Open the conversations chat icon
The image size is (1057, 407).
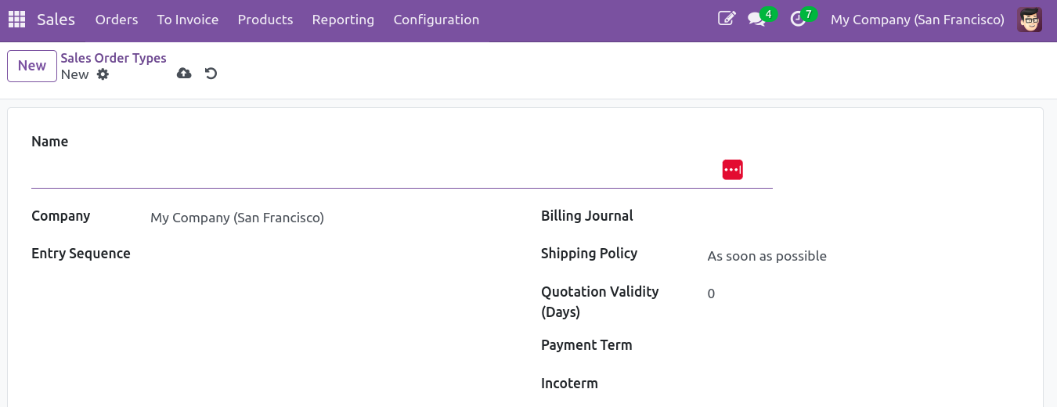pyautogui.click(x=756, y=20)
